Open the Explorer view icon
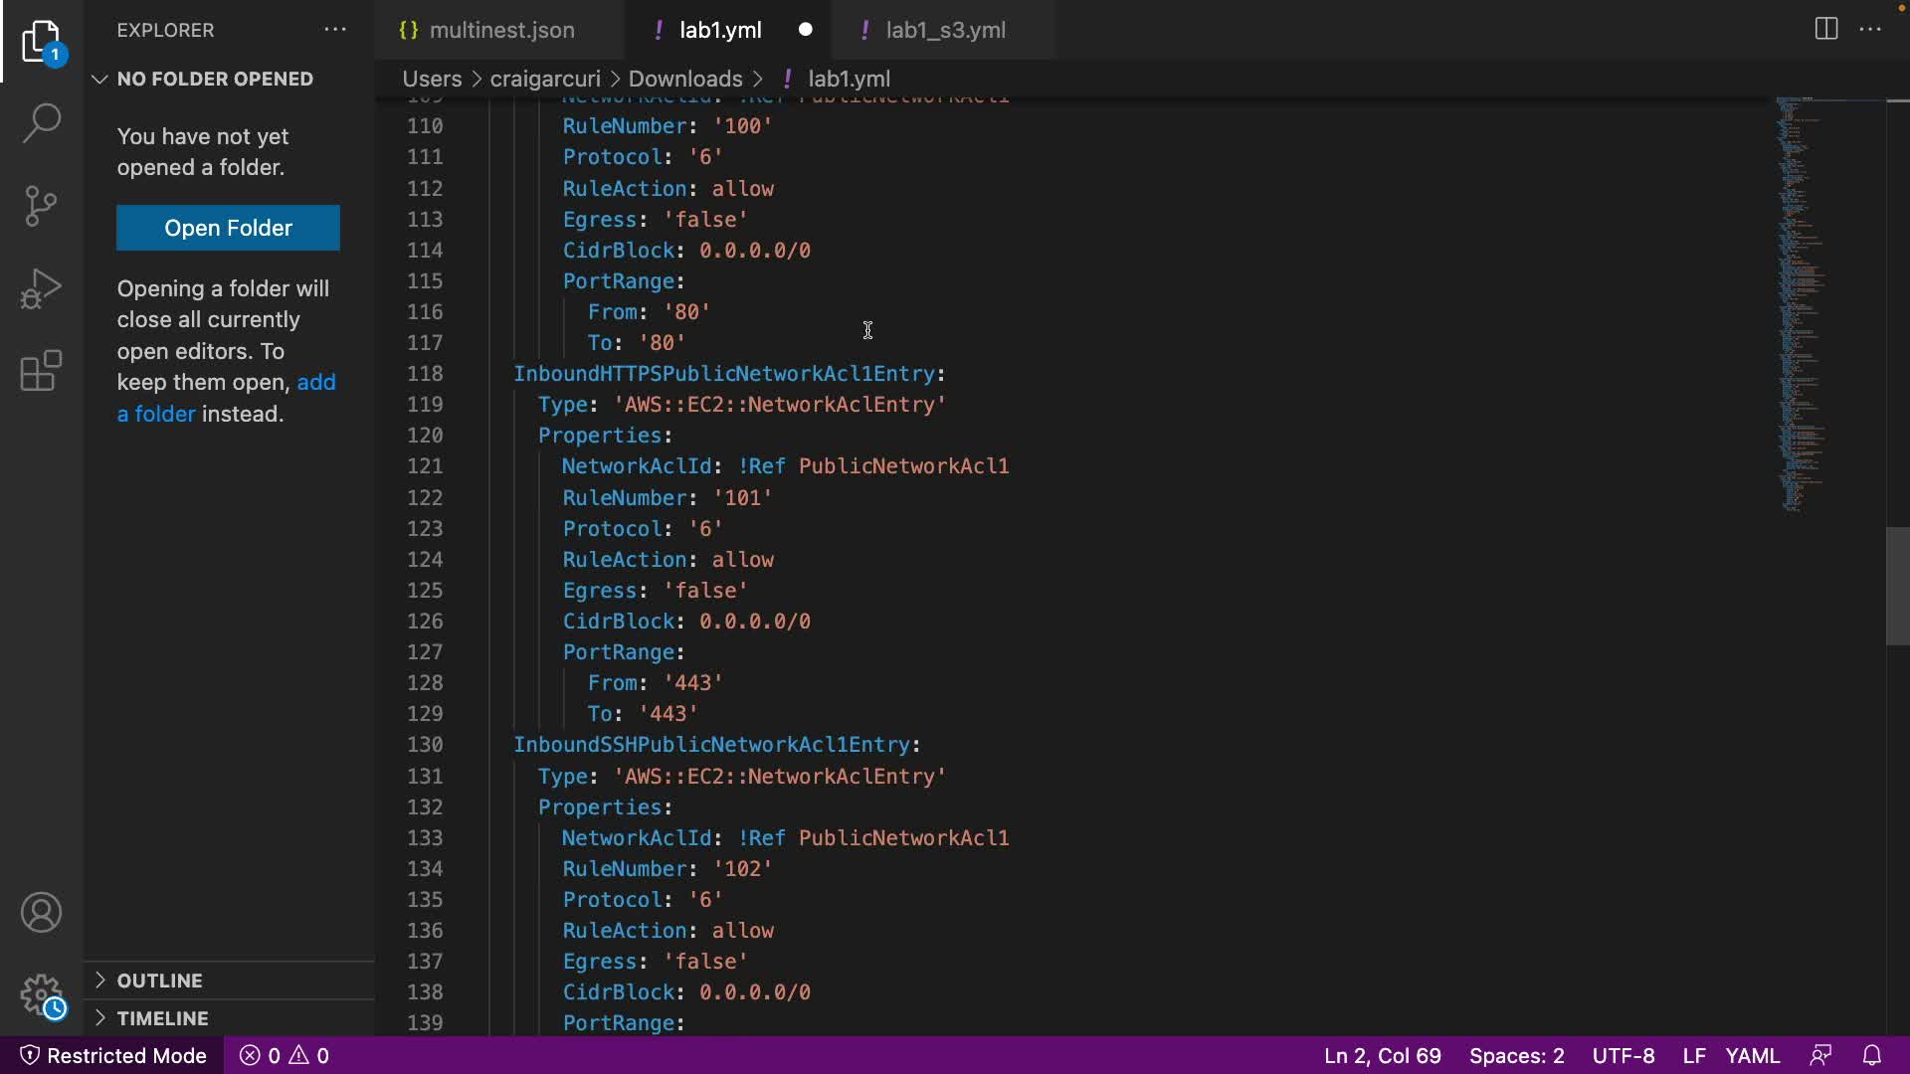The image size is (1910, 1074). 41,42
